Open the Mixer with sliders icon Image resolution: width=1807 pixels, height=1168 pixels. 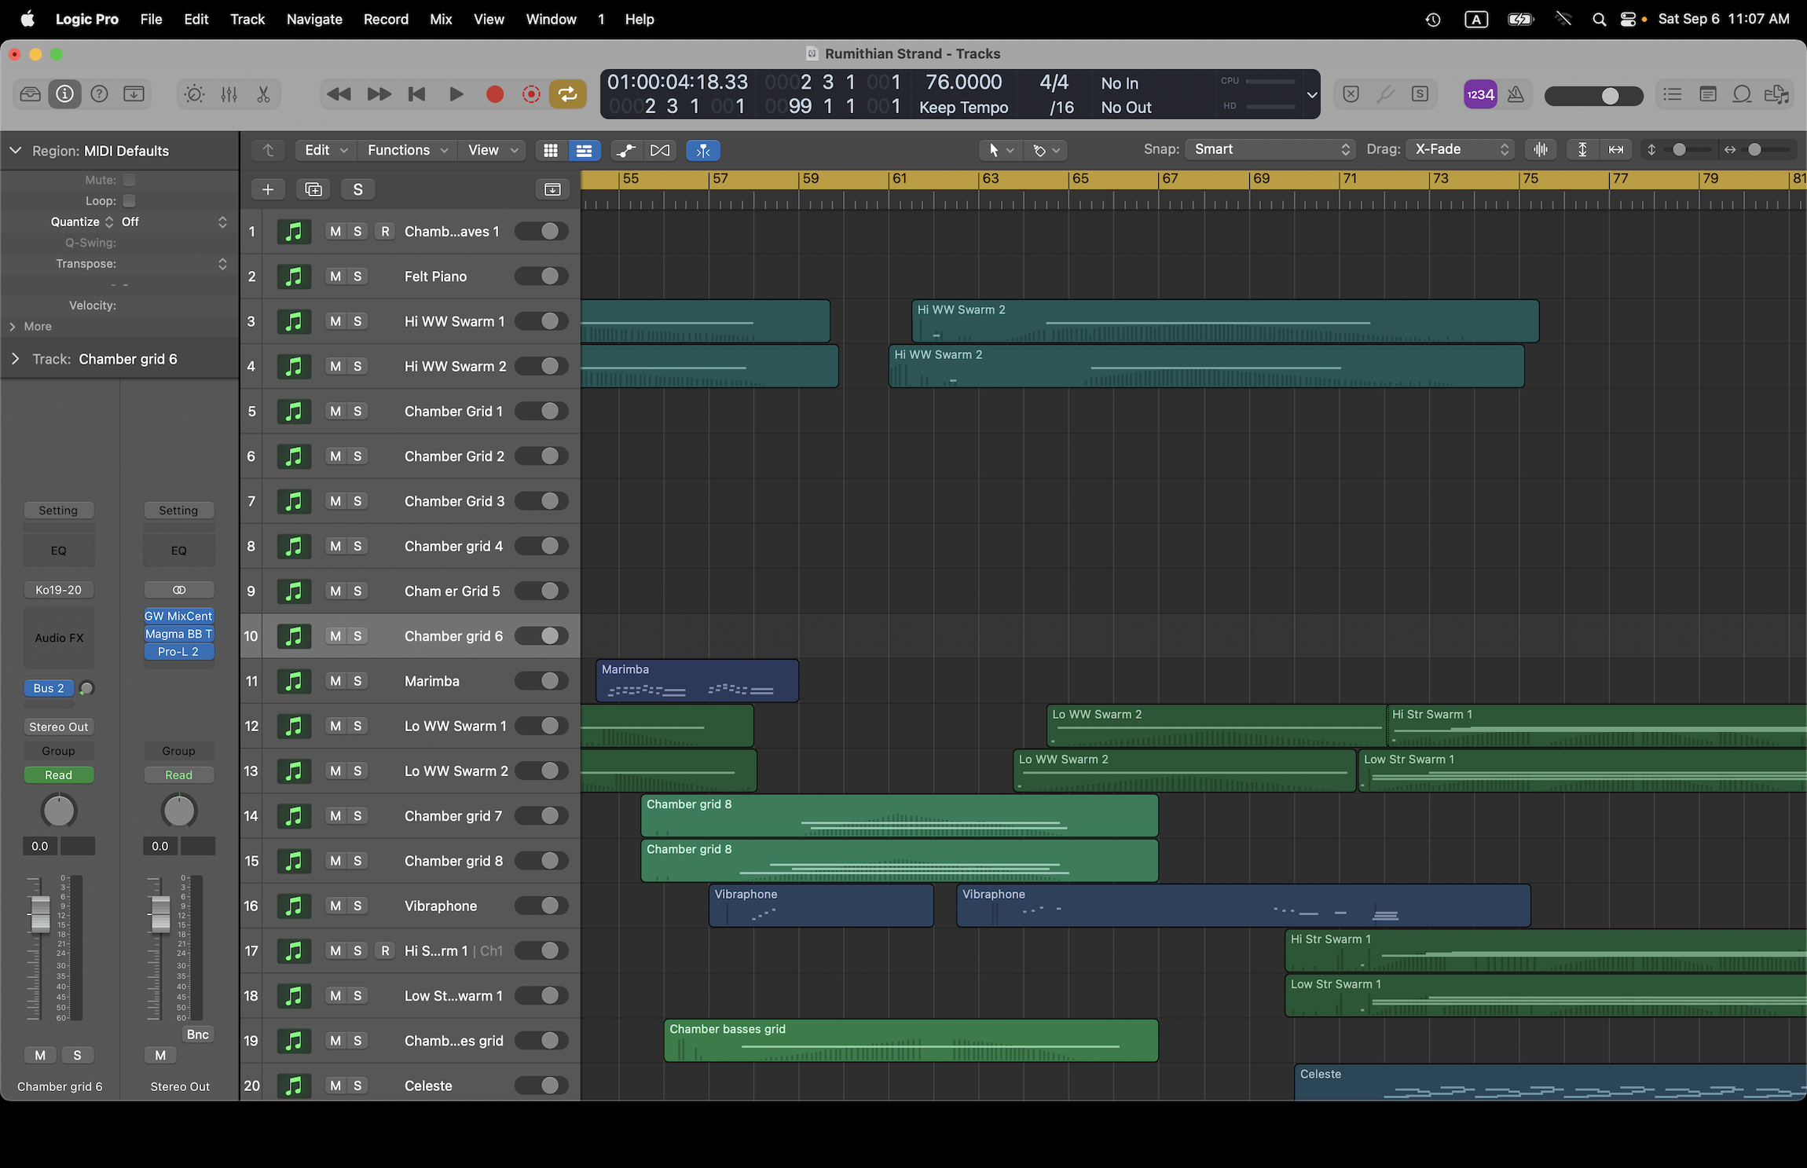coord(229,94)
